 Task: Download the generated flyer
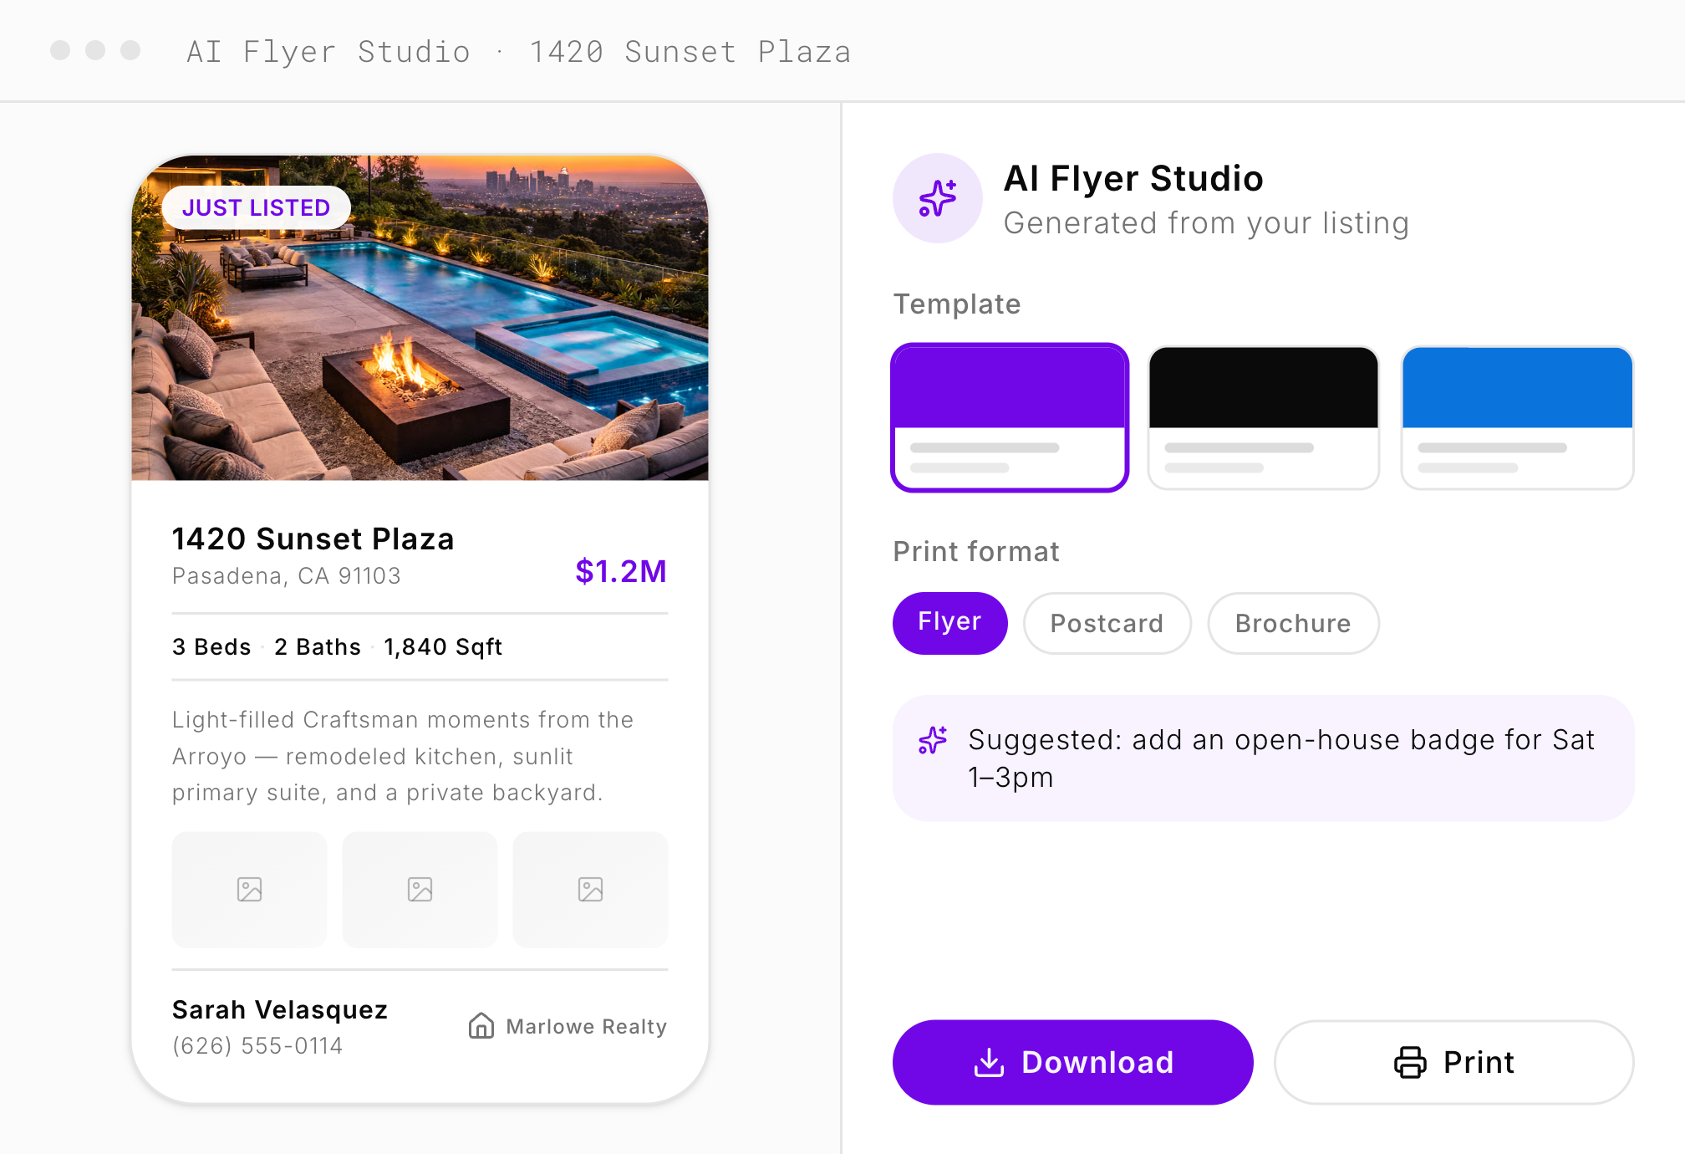click(1072, 1062)
